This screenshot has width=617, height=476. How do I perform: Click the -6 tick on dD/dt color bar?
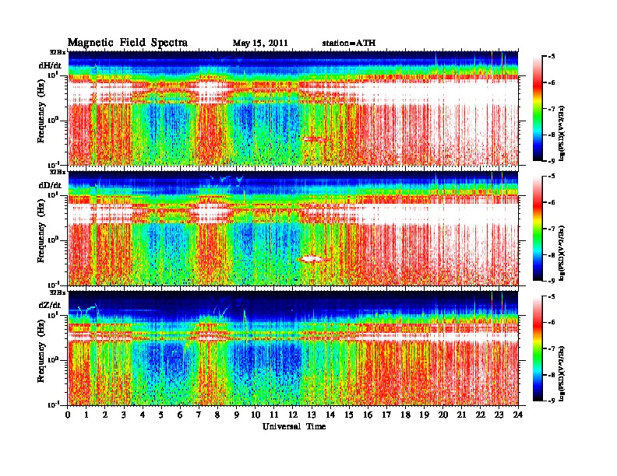pos(552,203)
